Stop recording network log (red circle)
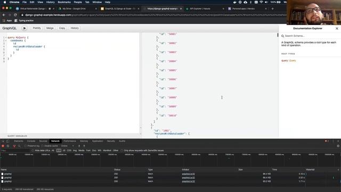 point(3,146)
